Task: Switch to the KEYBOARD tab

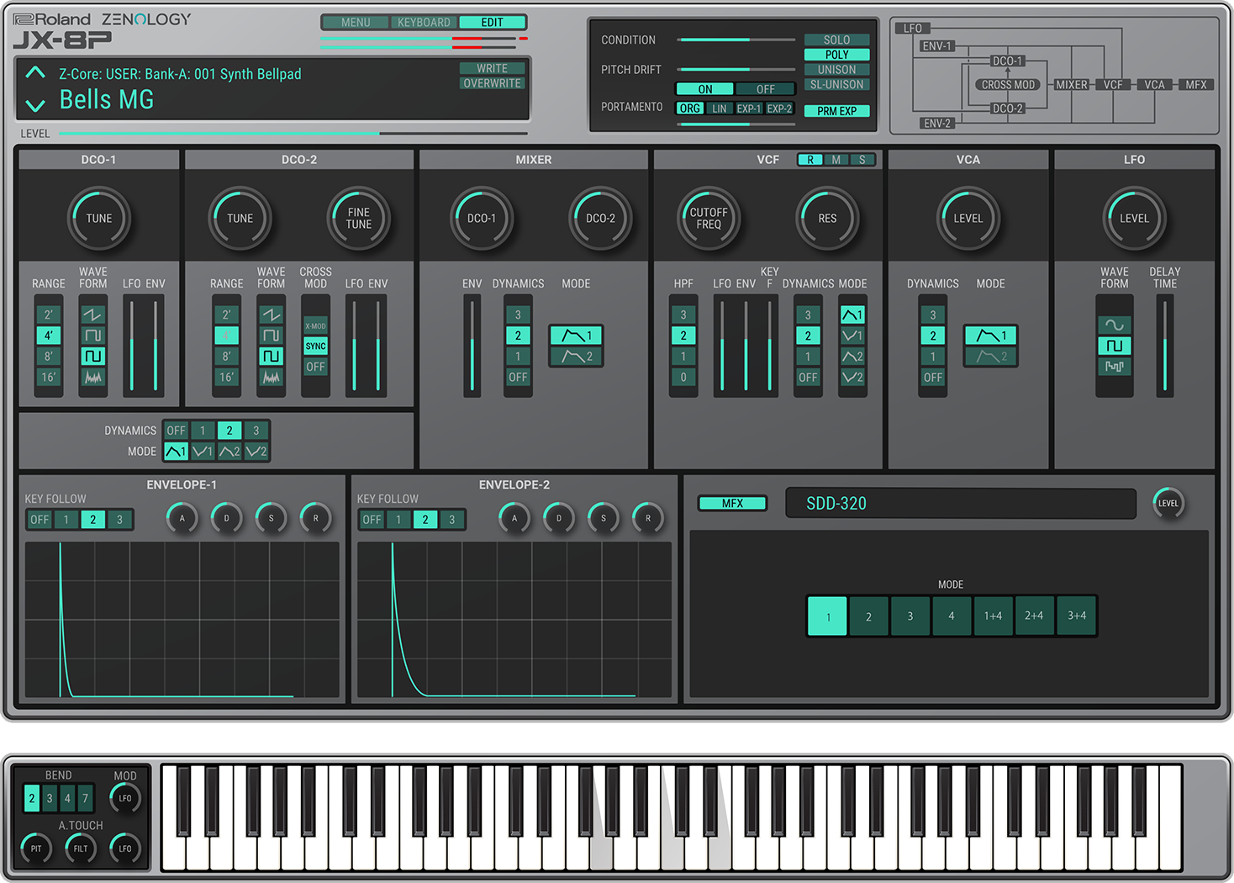Action: (424, 22)
